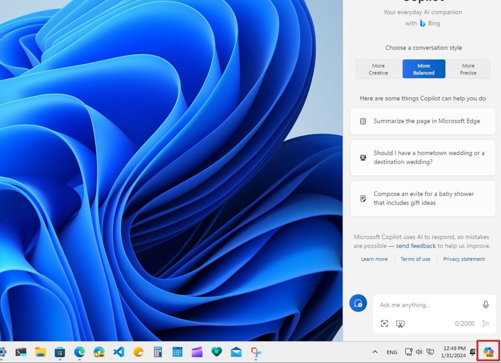The image size is (501, 363).
Task: Choose the hometown or destination wedding suggestion
Action: coord(423,157)
